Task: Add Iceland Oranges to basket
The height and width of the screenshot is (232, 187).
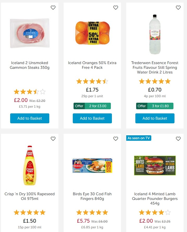Action: (x=92, y=118)
